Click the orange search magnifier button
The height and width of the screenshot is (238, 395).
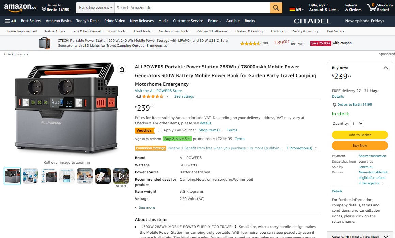pos(276,8)
